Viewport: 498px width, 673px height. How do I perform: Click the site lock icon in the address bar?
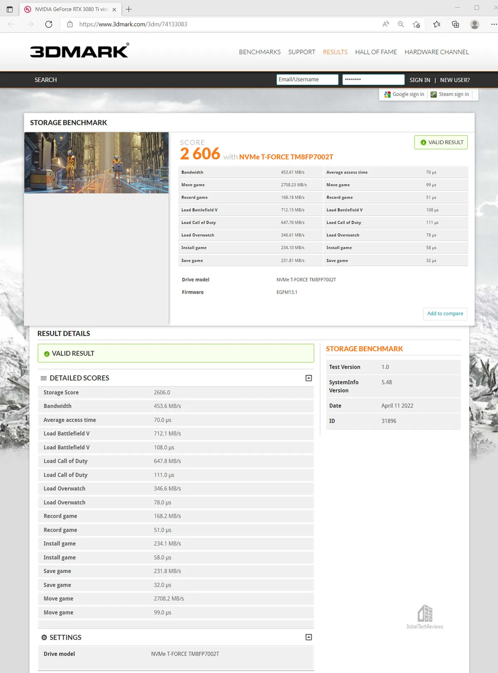pos(70,24)
